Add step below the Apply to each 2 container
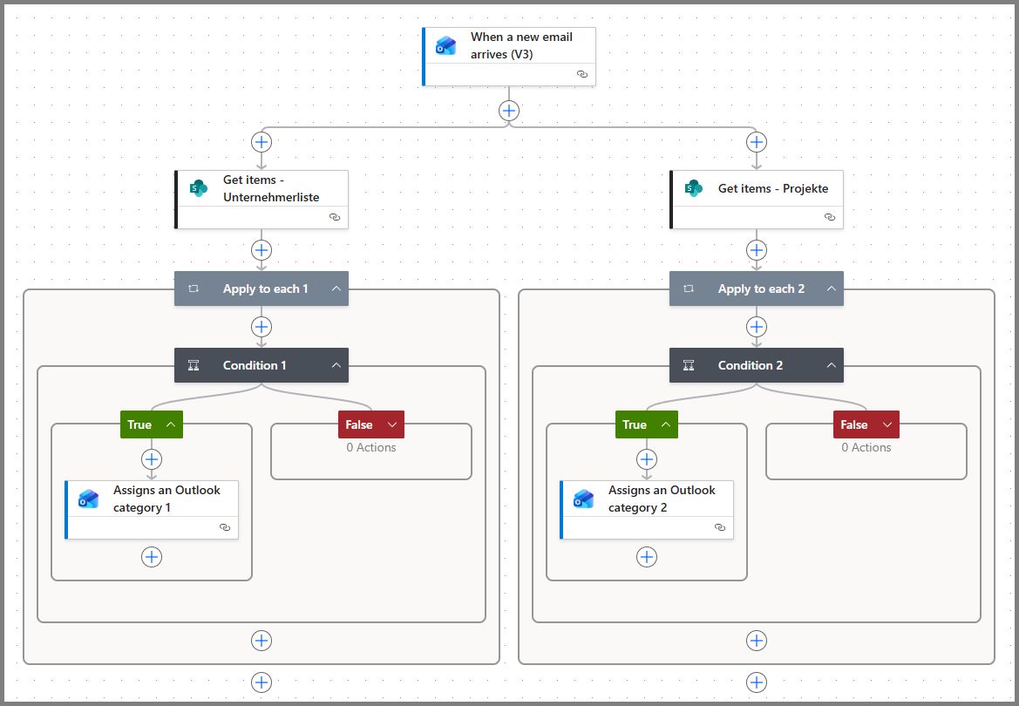The image size is (1019, 706). tap(757, 682)
